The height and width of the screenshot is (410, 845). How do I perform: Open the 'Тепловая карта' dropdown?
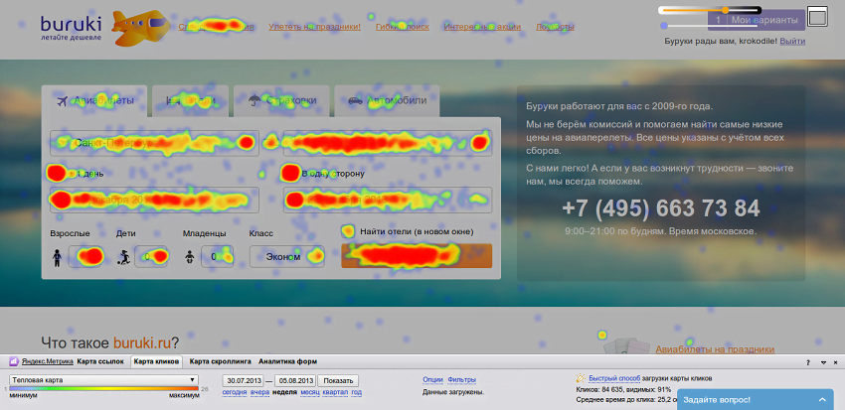pos(103,380)
